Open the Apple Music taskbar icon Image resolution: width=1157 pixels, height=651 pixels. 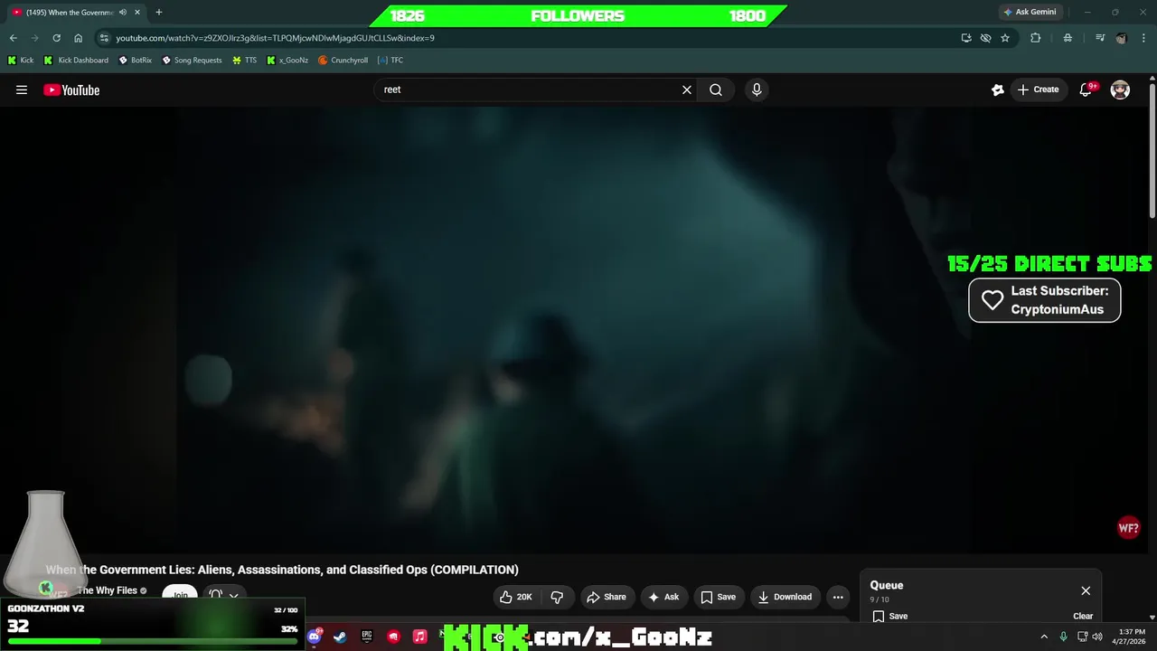pyautogui.click(x=420, y=637)
